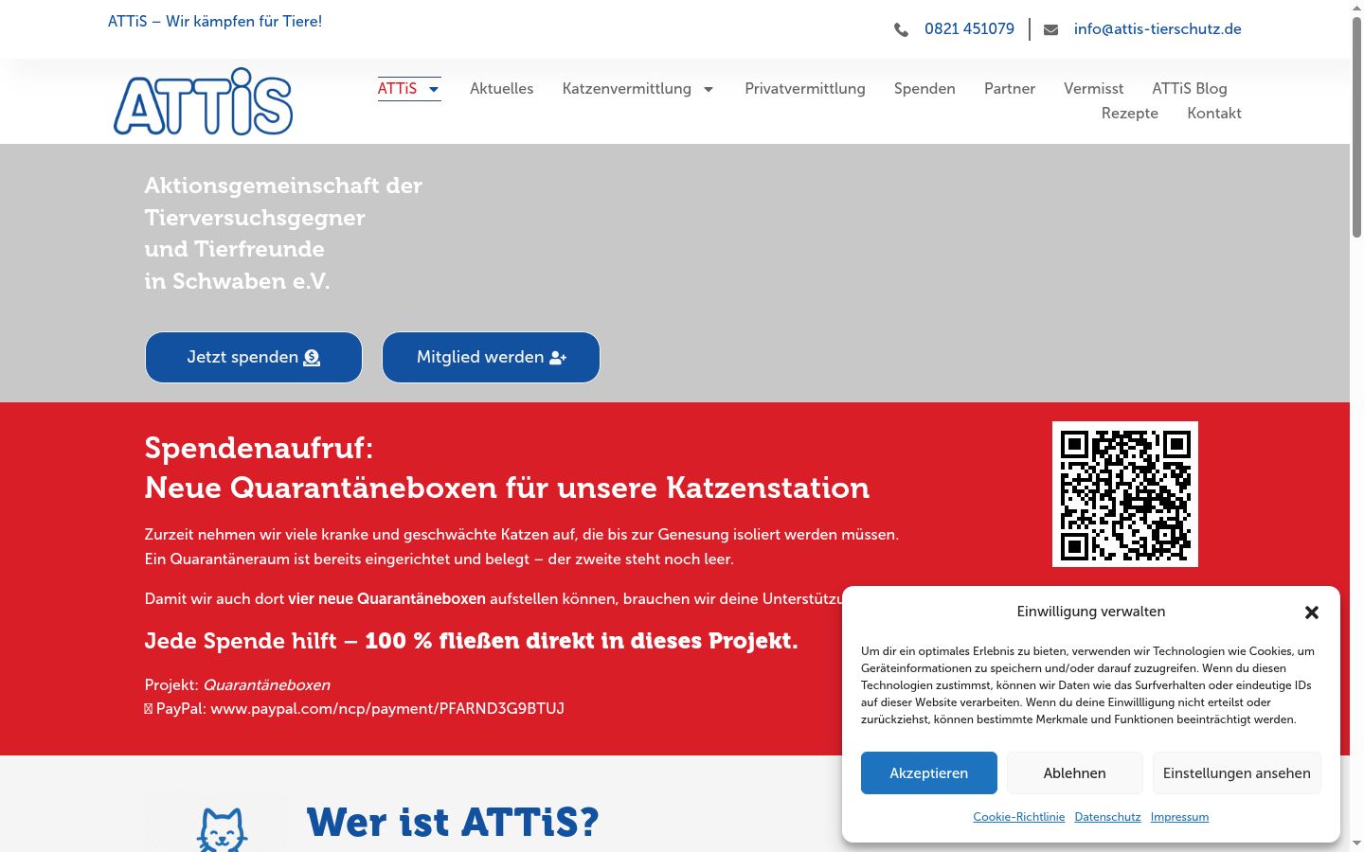Decline cookies with the Ablehnen button

(1075, 772)
